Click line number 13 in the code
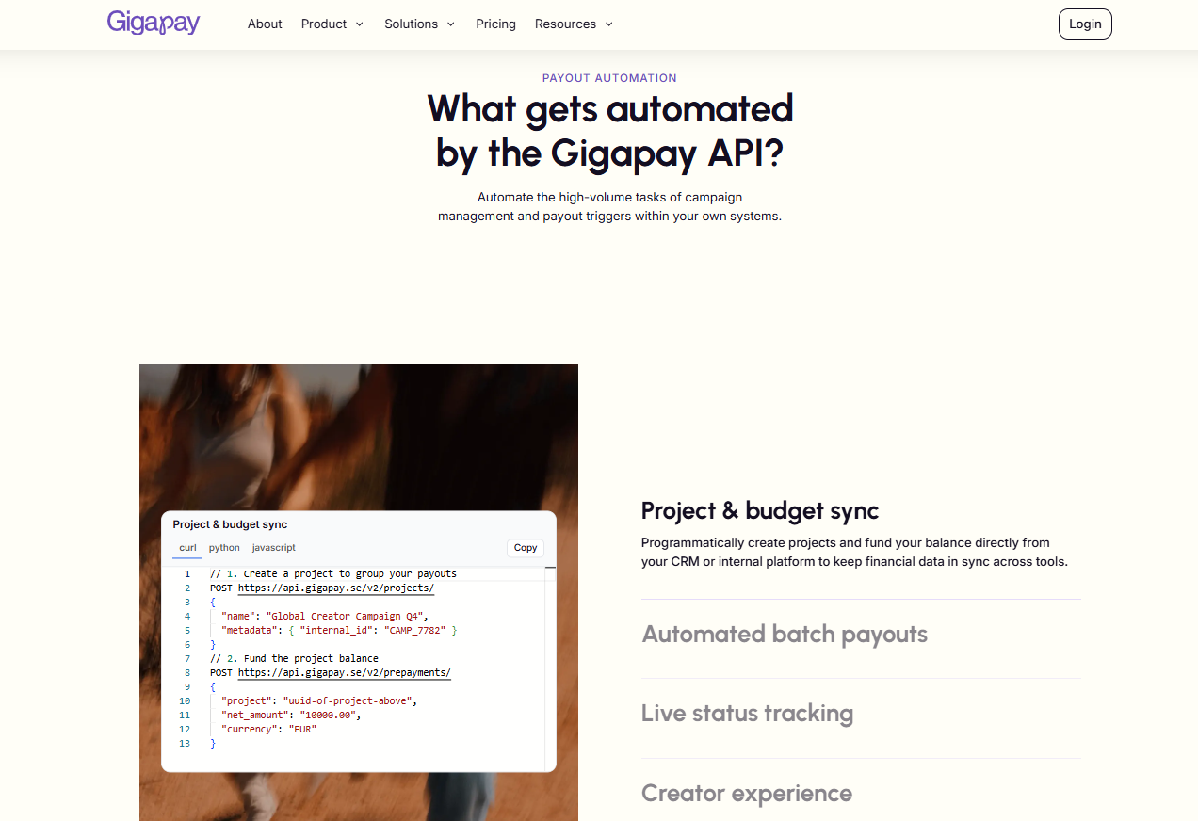 click(185, 743)
